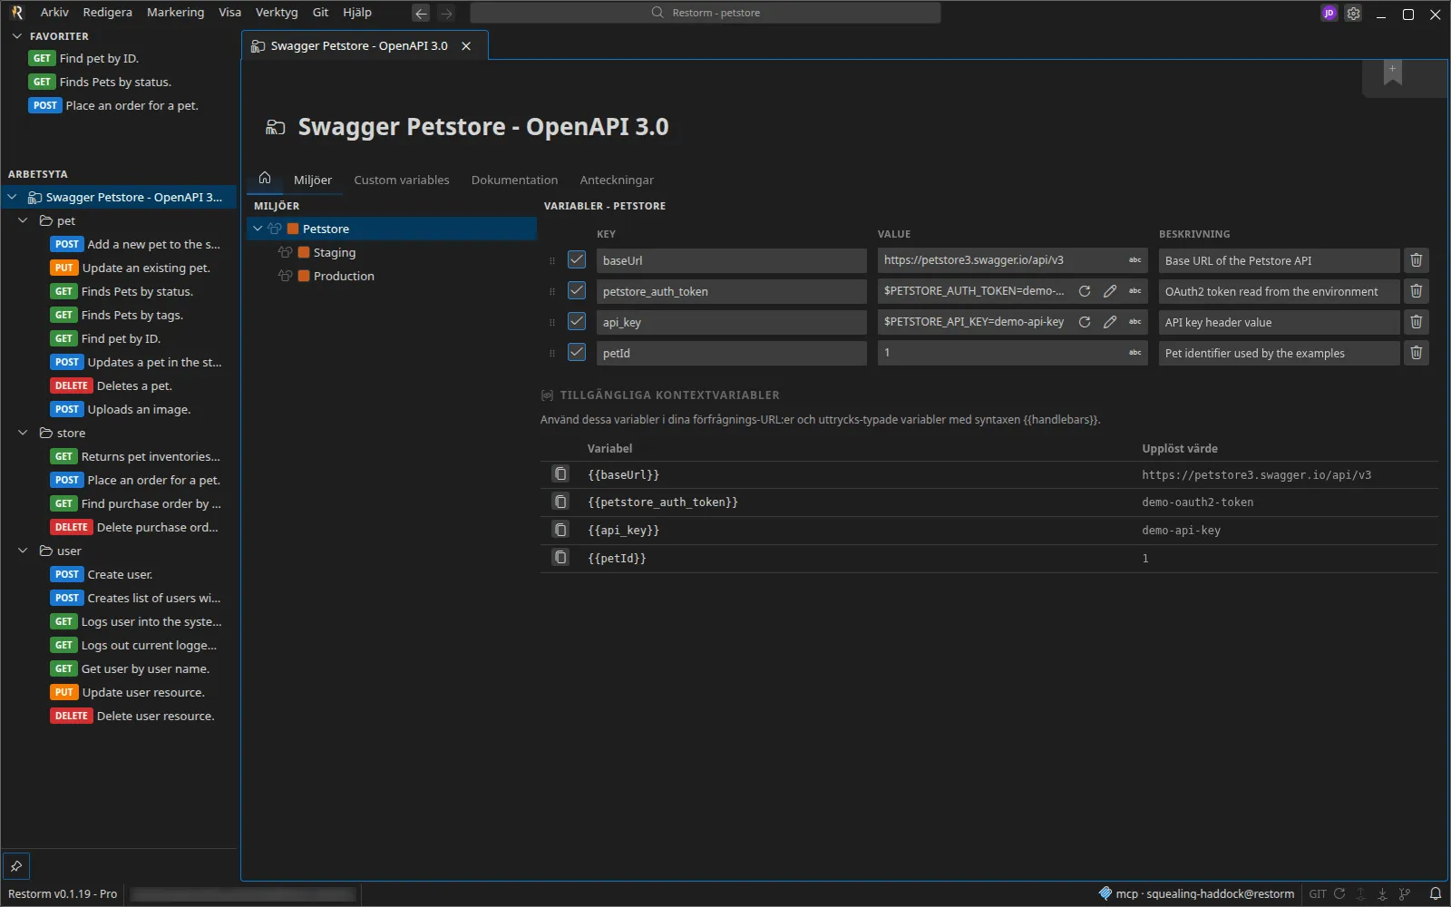
Task: Refresh Git status in status bar
Action: (1339, 893)
